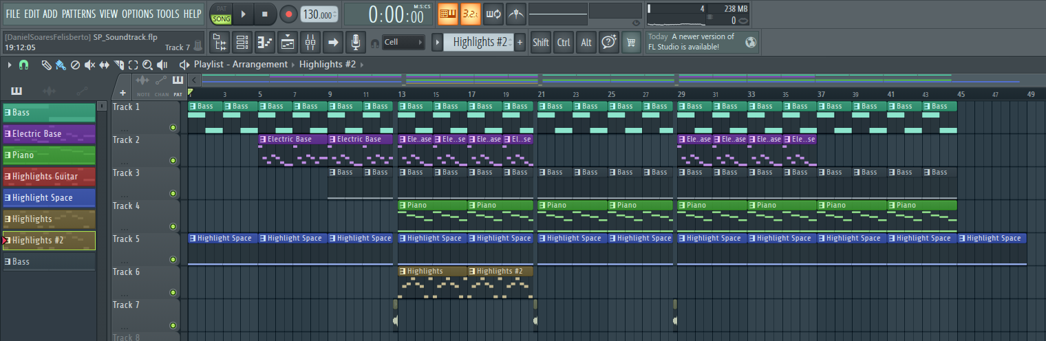The height and width of the screenshot is (341, 1046).
Task: Open the Highlights #2 pattern selector
Action: tap(478, 43)
